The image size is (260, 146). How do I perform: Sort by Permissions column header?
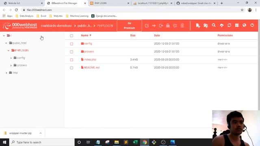pyautogui.click(x=225, y=35)
